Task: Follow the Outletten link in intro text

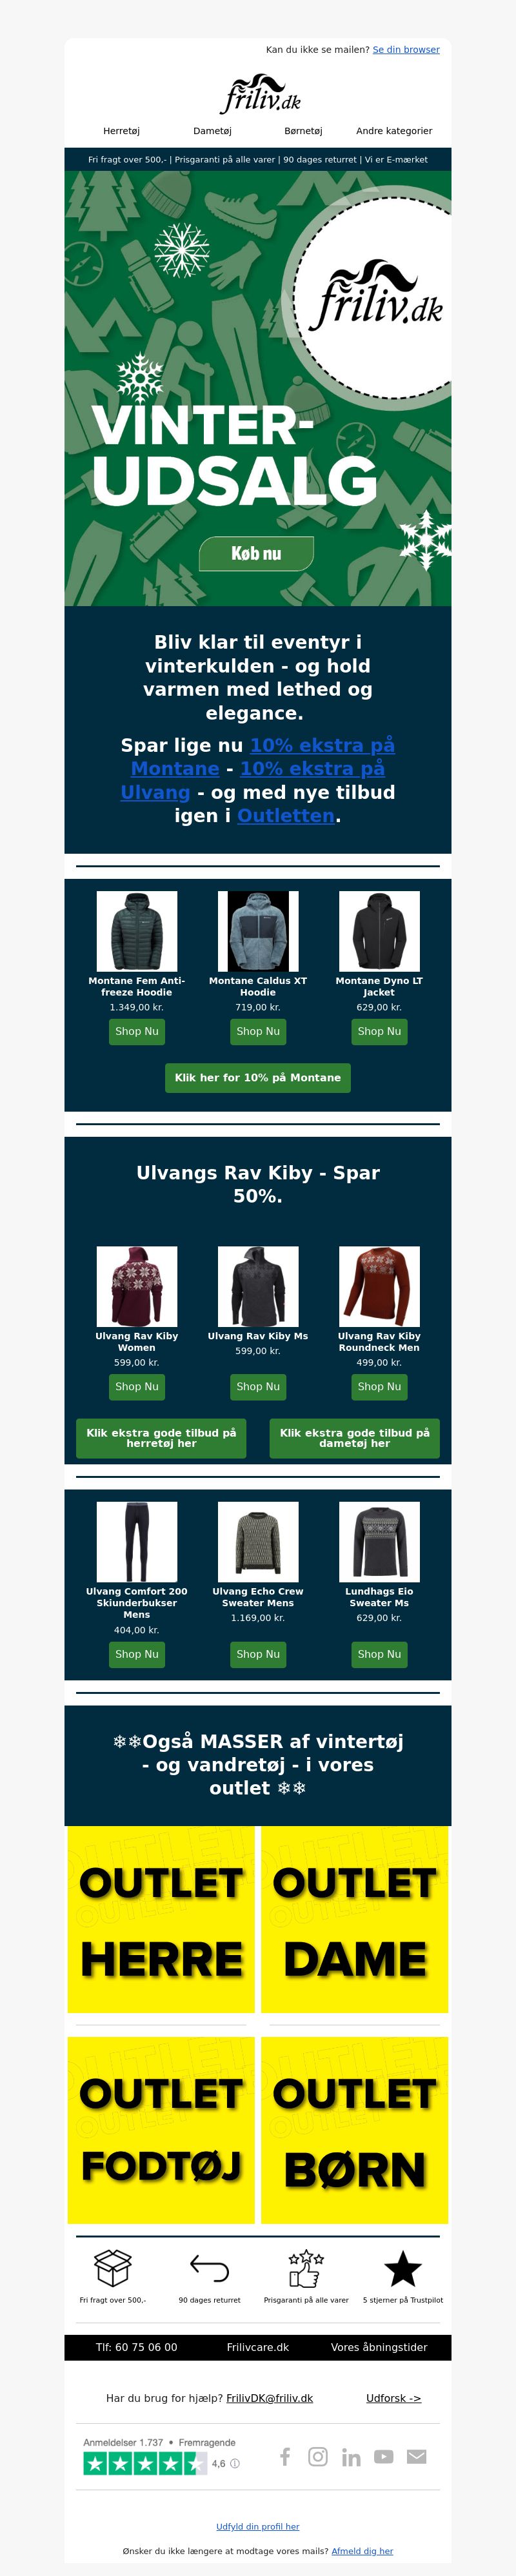Action: pyautogui.click(x=286, y=815)
